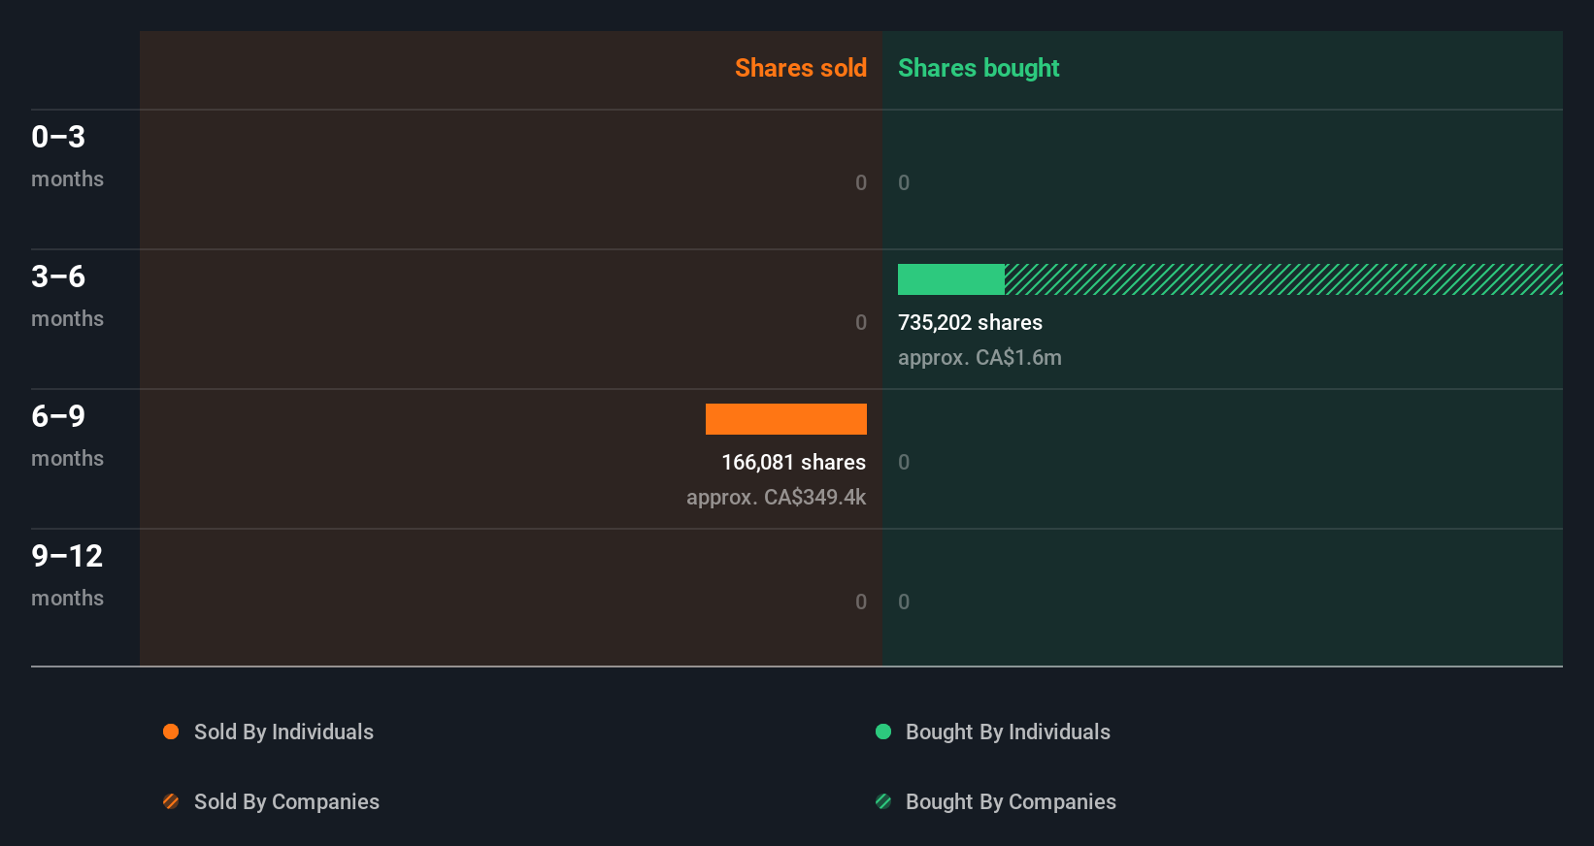This screenshot has width=1594, height=846.
Task: Click the approx. CA$1.6m label
Action: click(x=980, y=357)
